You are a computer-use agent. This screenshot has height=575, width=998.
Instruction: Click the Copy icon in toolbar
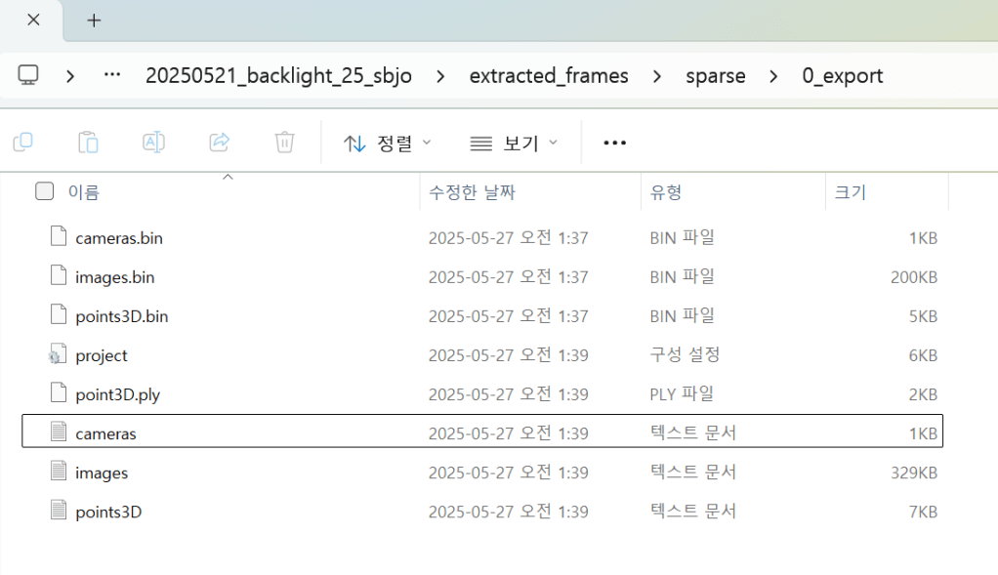[23, 143]
